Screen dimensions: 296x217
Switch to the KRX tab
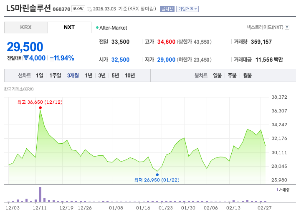point(26,27)
